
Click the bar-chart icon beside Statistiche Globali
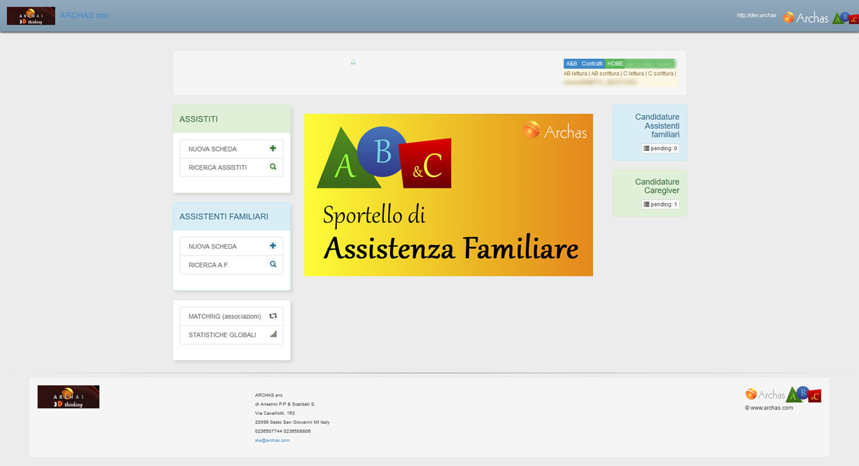(273, 335)
